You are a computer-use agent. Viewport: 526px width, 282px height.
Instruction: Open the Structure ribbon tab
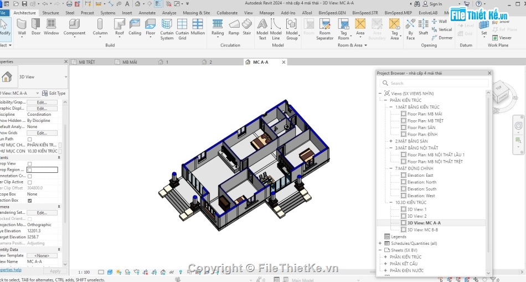click(50, 13)
